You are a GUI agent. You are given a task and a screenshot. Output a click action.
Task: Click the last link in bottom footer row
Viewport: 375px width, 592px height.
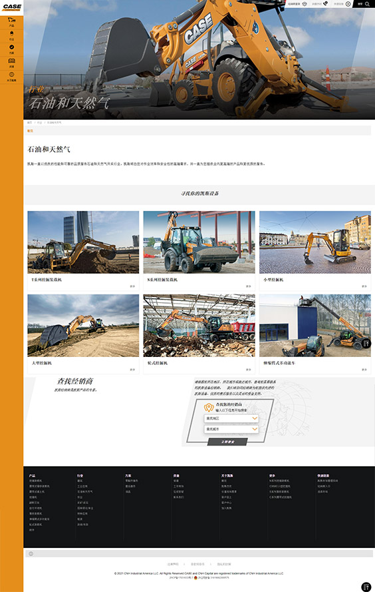tap(224, 564)
